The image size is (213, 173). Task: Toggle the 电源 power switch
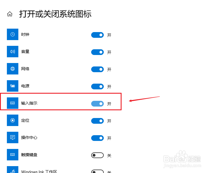pyautogui.click(x=97, y=86)
